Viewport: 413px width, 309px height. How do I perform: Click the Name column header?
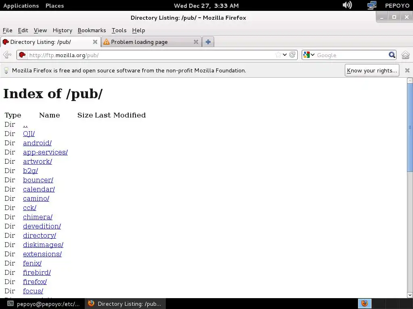click(x=50, y=115)
